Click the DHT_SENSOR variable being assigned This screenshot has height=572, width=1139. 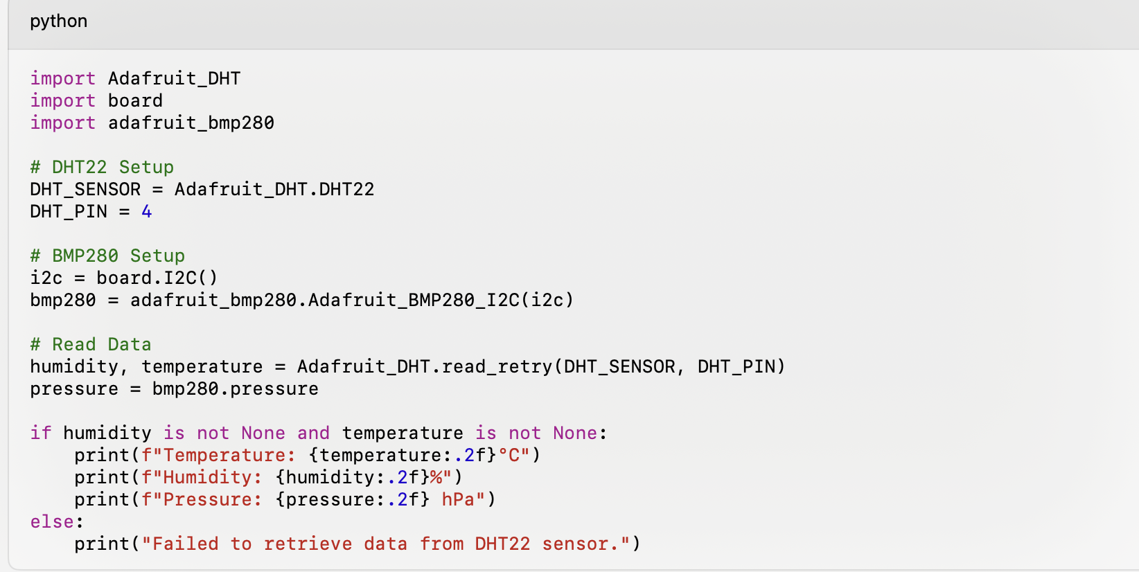85,189
